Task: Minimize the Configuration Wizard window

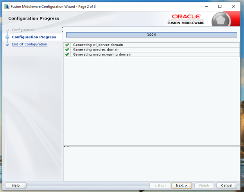Action: click(x=206, y=6)
